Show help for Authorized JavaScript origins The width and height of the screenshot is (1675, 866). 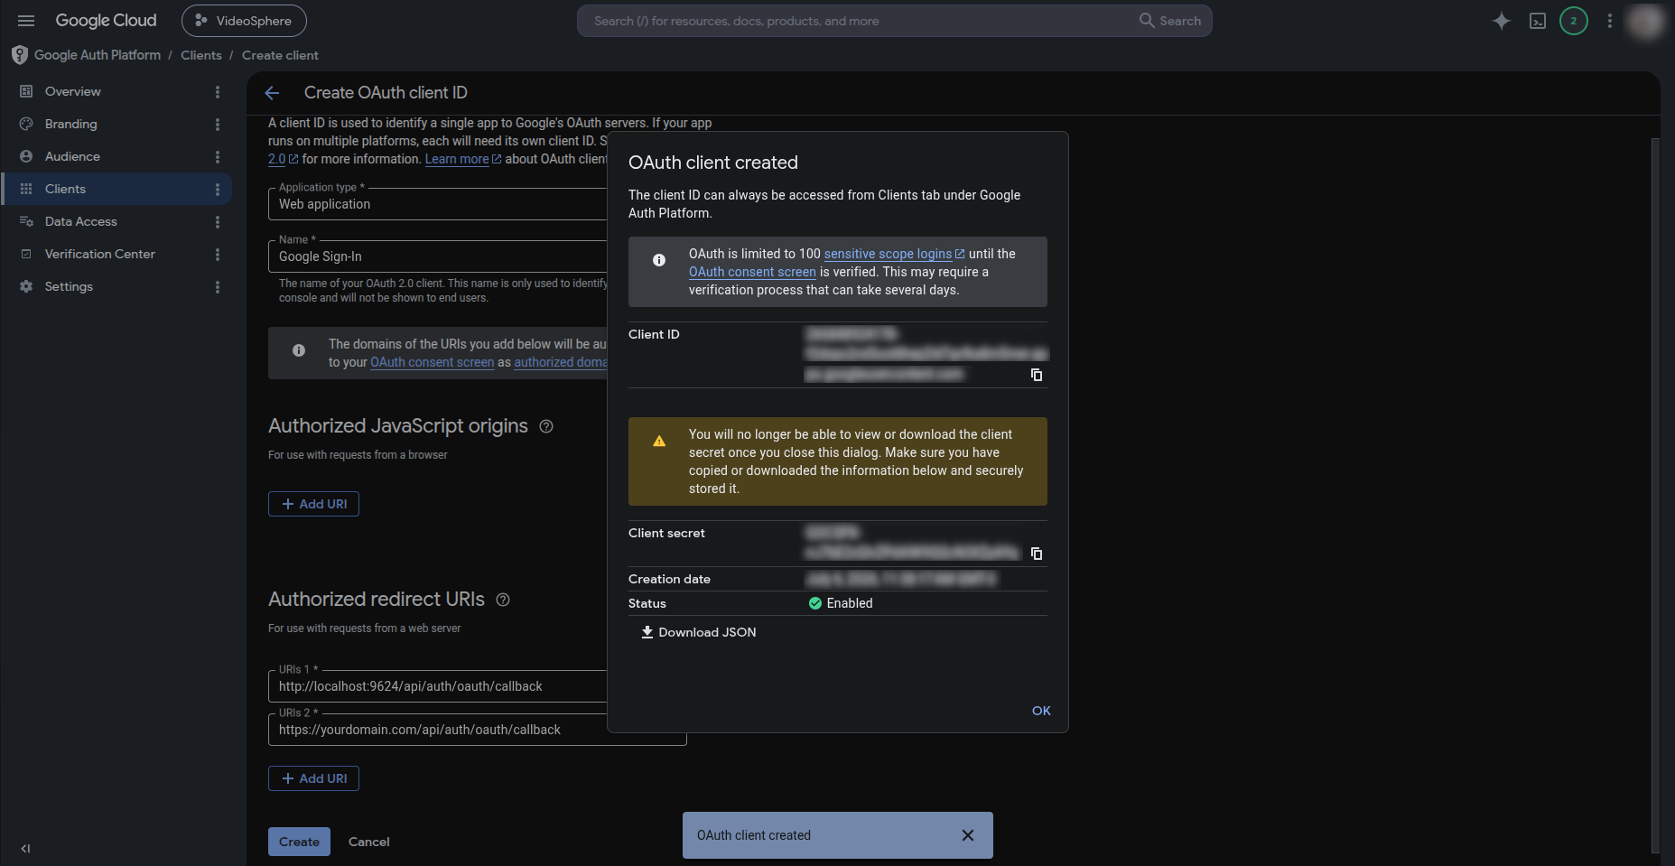546,426
